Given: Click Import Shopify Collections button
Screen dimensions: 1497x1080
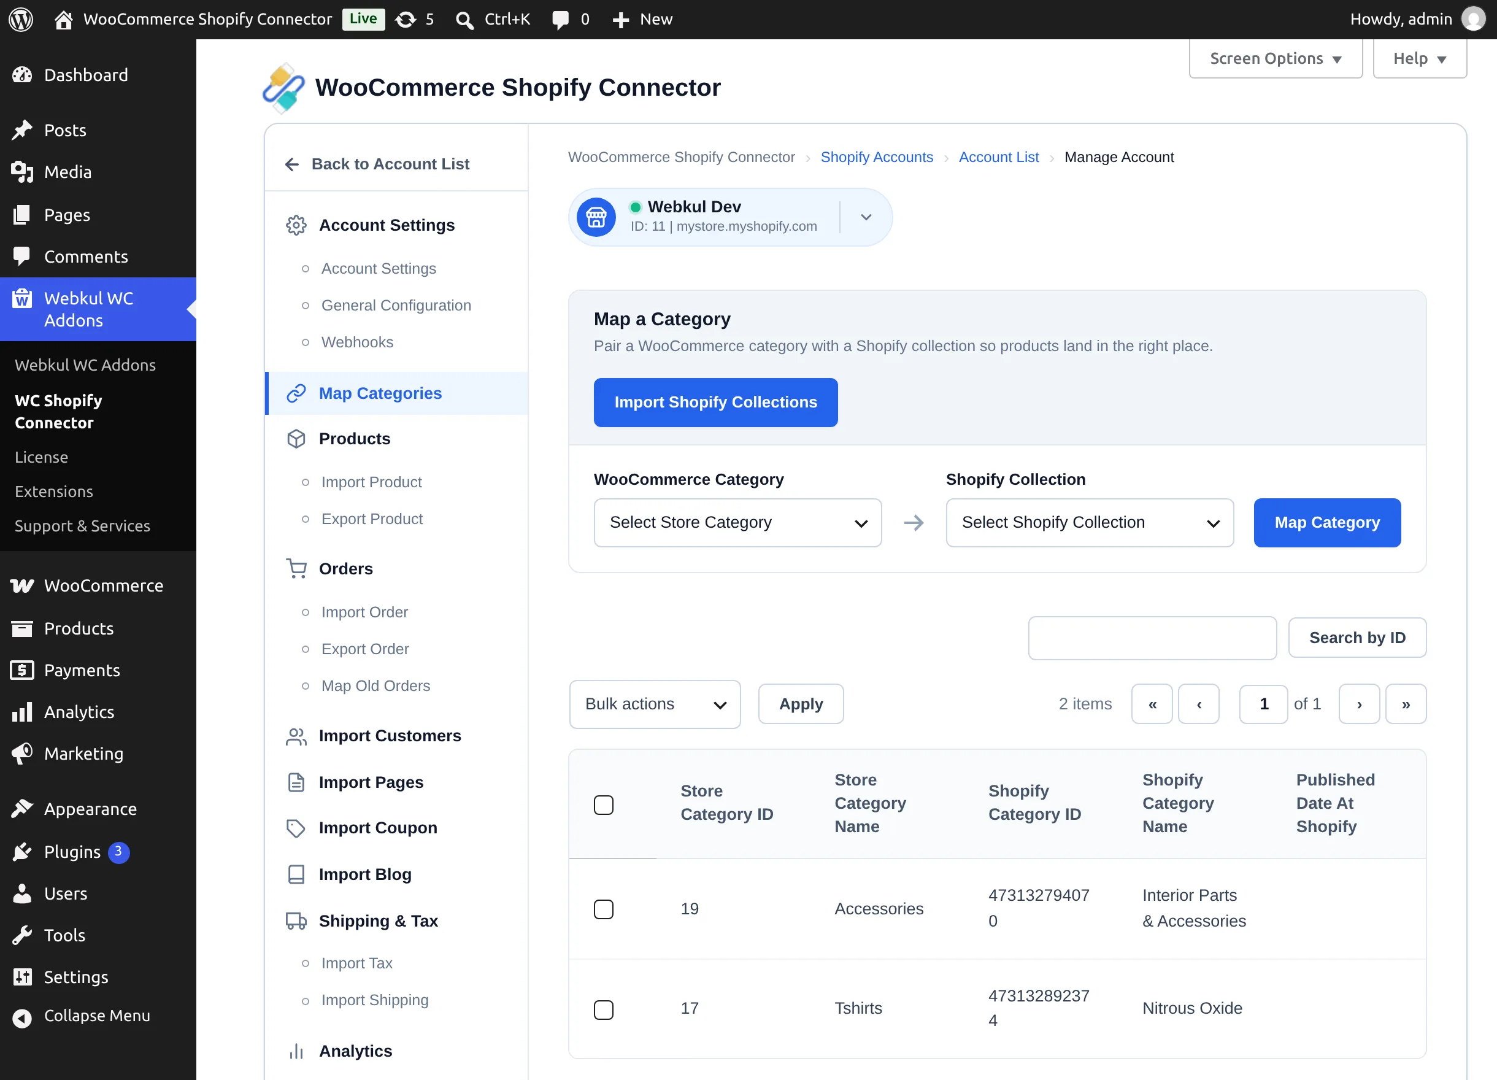Looking at the screenshot, I should (715, 403).
